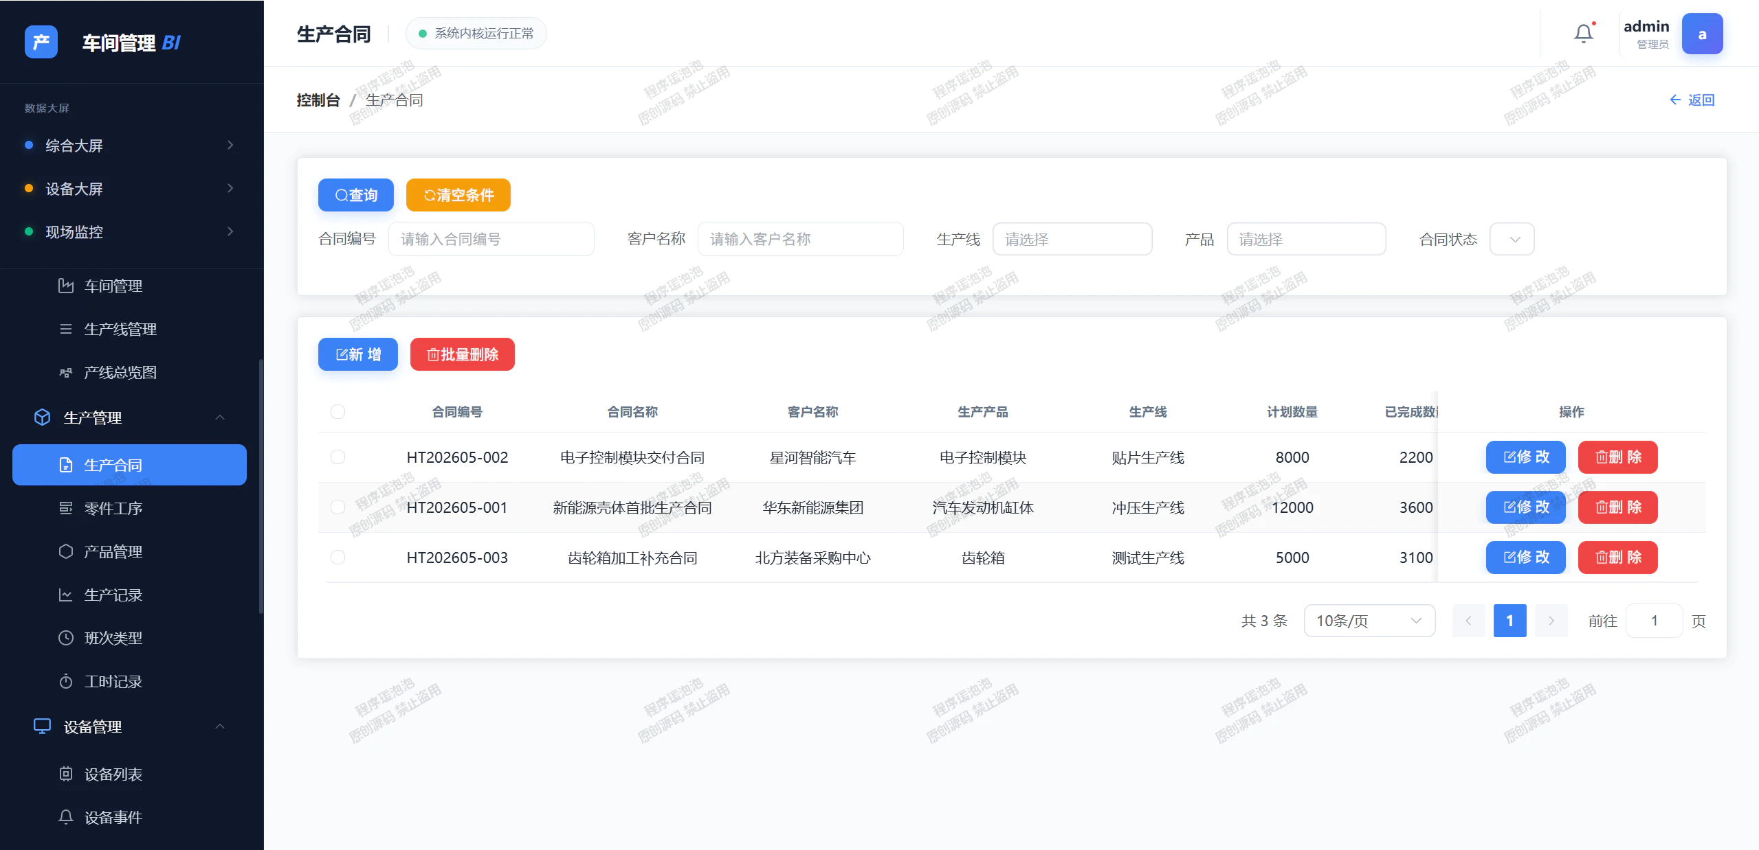
Task: Click the green dot beside 现场监控
Action: pos(29,231)
